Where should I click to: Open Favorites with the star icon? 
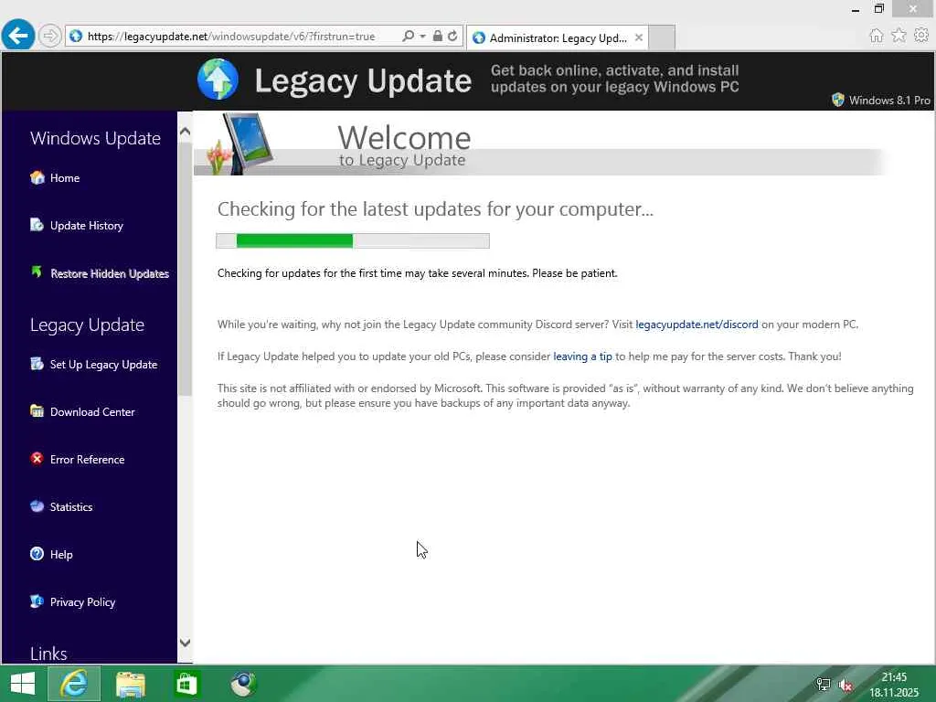point(899,36)
